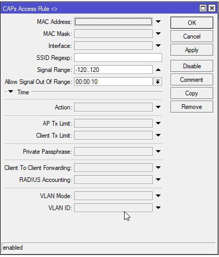Screen dimensions: 219x257
Task: Click the AP Tx Limit field
Action: coord(113,124)
